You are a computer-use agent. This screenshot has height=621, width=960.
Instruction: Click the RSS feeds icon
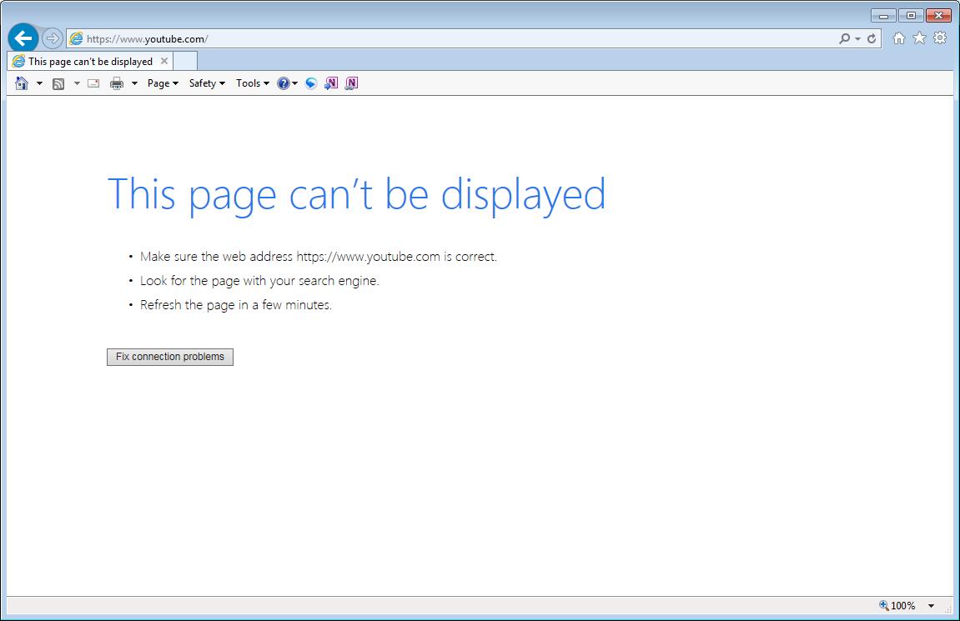(x=58, y=84)
